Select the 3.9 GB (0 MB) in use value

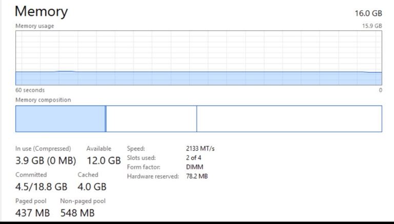[46, 160]
